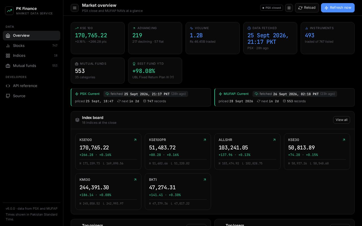Select the KSE30 value 50,813.89
This screenshot has width=362, height=226.
coord(301,148)
